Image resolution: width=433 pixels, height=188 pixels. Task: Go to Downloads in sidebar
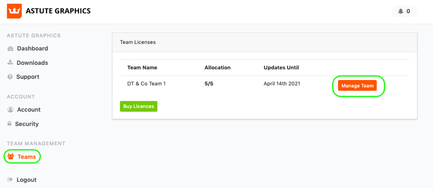(x=32, y=63)
